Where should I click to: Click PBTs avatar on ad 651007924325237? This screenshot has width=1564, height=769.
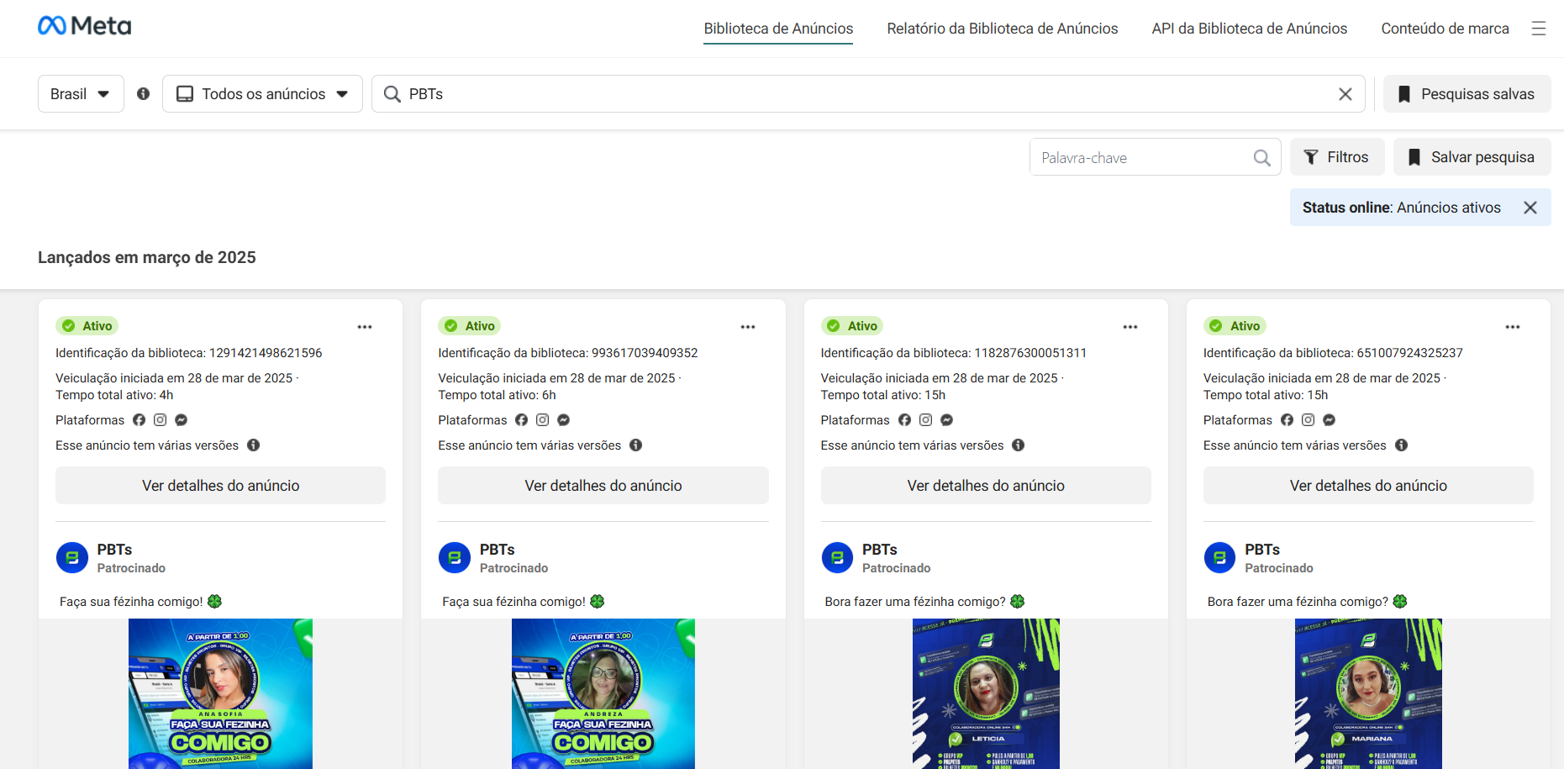[1219, 558]
